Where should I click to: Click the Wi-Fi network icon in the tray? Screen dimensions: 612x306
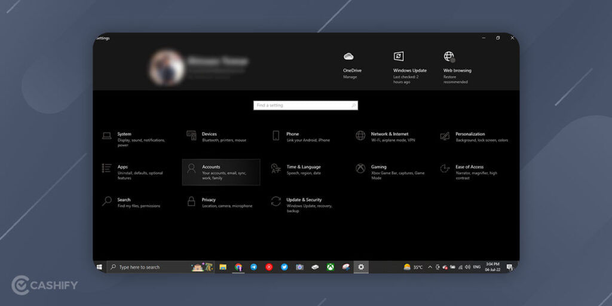tap(460, 267)
